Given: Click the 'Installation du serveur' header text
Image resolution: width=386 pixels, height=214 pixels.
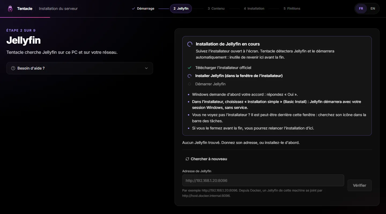Looking at the screenshot, I should coord(58,9).
